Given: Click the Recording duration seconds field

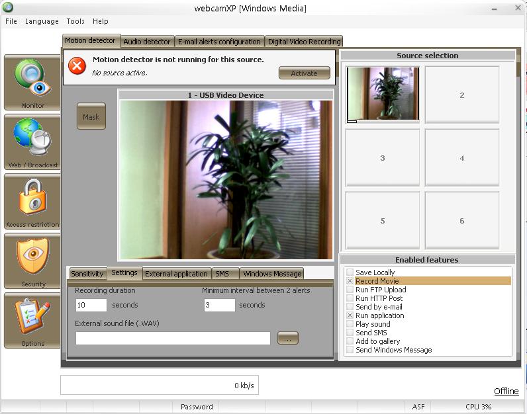Looking at the screenshot, I should pyautogui.click(x=91, y=305).
